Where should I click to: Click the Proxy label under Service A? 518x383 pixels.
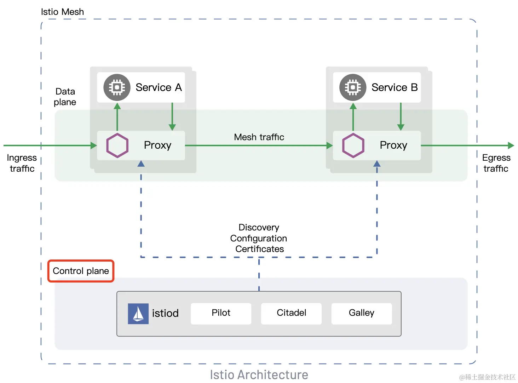click(157, 145)
